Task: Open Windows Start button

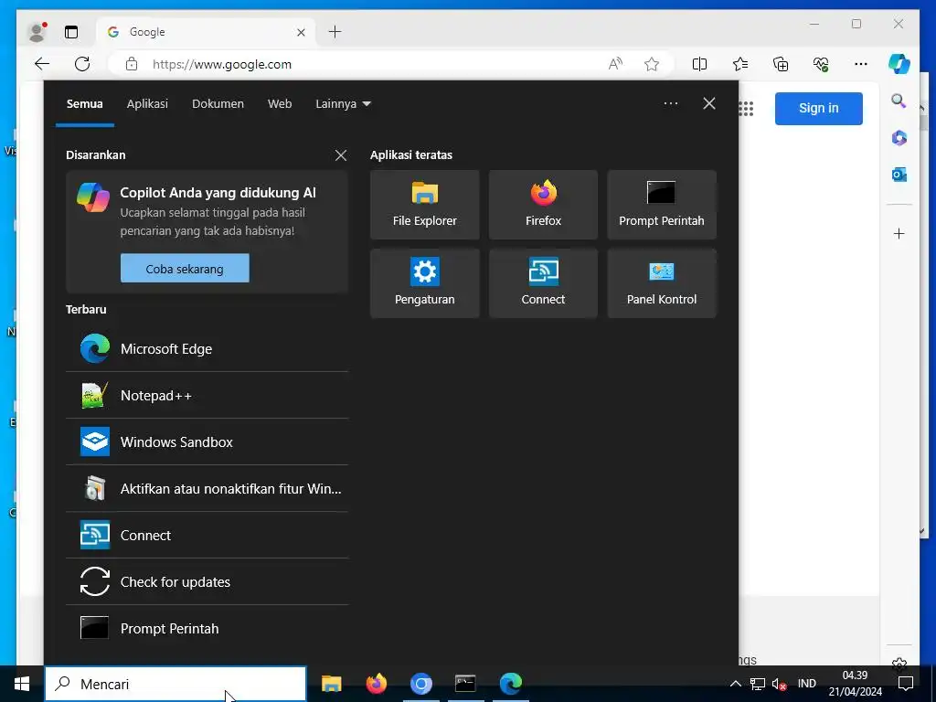Action: coord(22,684)
